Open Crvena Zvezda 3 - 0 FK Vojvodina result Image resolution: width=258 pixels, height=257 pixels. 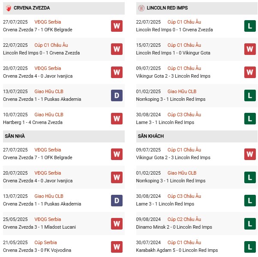(37, 250)
